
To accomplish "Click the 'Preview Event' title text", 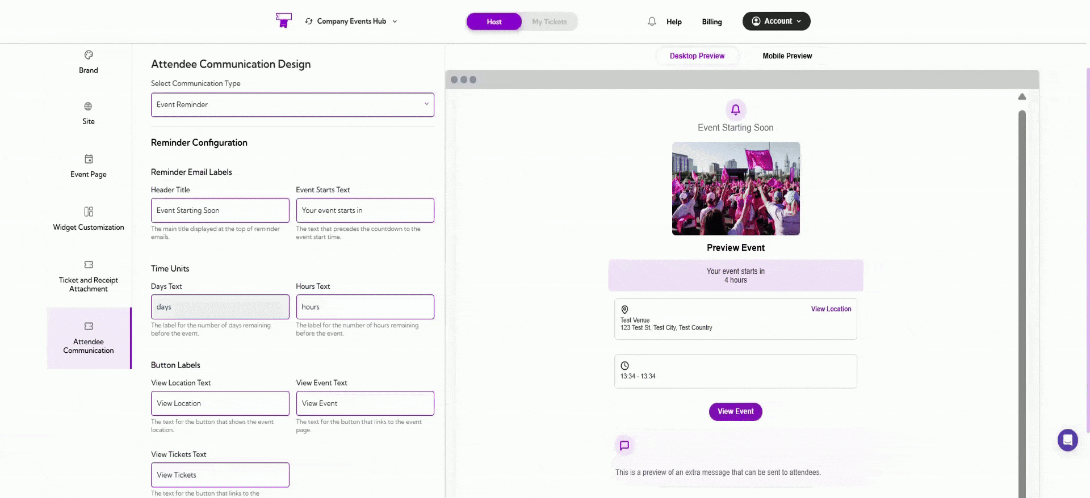I will 736,248.
